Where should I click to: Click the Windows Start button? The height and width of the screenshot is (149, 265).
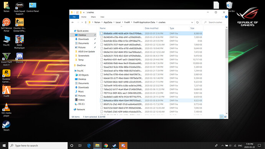pyautogui.click(x=4, y=146)
